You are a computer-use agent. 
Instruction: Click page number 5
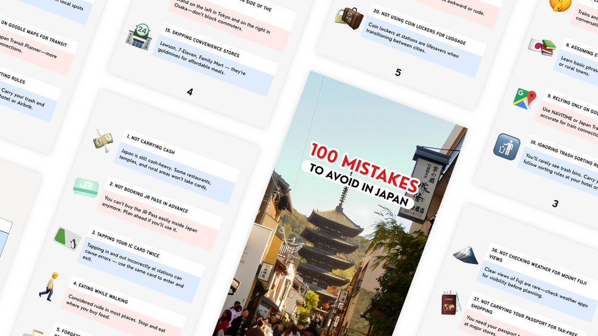(398, 73)
